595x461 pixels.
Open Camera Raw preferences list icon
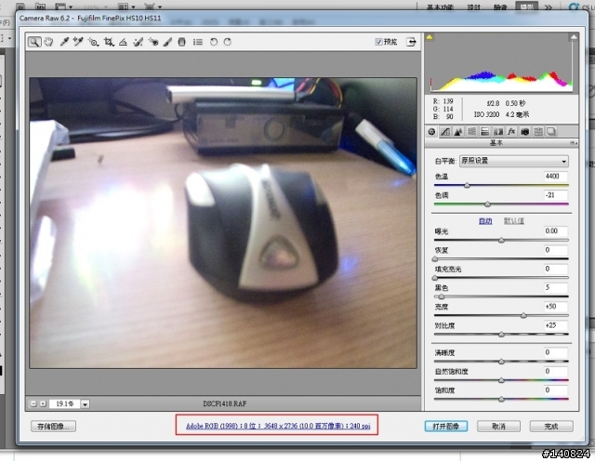point(198,42)
